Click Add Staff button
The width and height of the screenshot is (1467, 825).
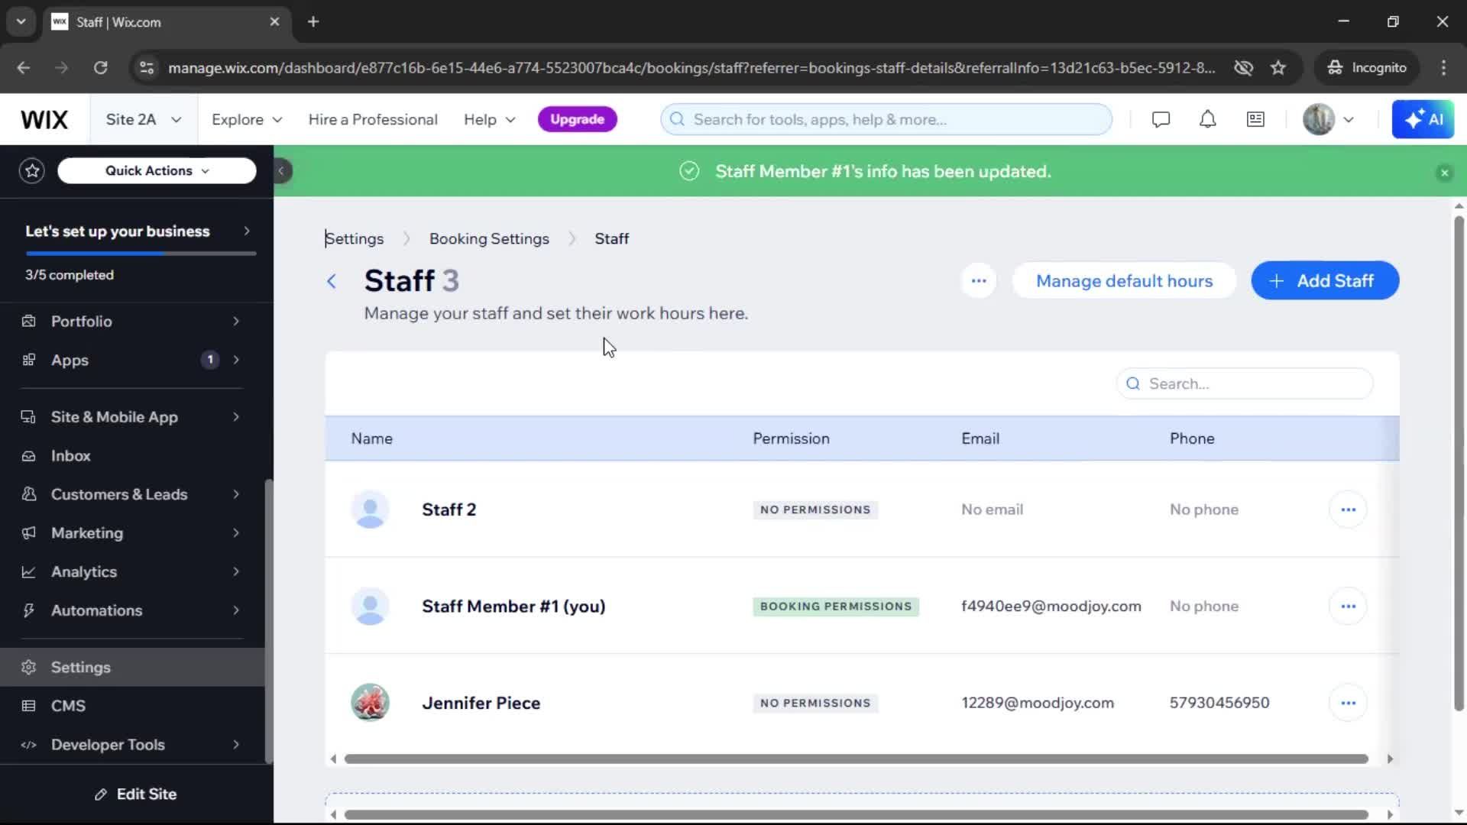pyautogui.click(x=1325, y=281)
